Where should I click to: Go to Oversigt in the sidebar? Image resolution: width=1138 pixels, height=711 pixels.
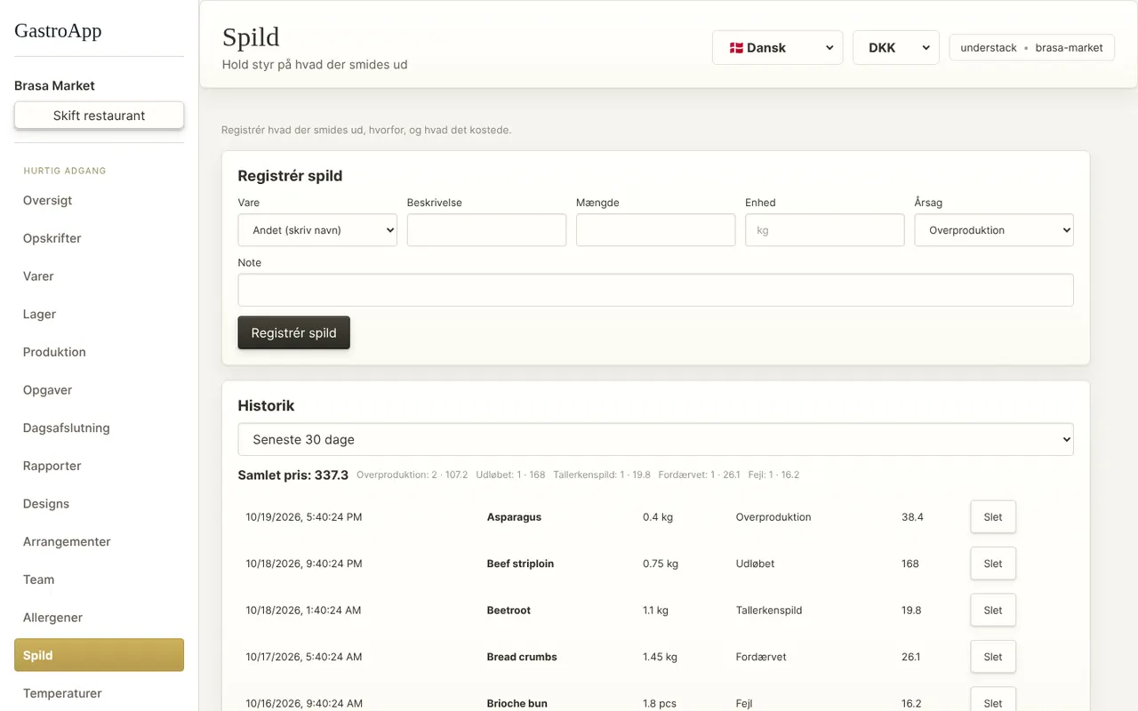99,201
